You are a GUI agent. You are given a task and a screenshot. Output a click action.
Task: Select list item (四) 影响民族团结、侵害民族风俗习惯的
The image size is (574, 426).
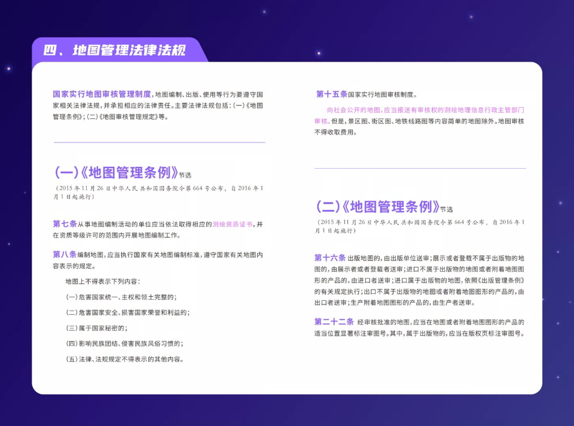click(124, 343)
